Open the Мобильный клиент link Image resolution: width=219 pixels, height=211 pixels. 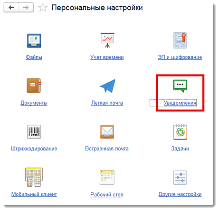click(x=34, y=194)
